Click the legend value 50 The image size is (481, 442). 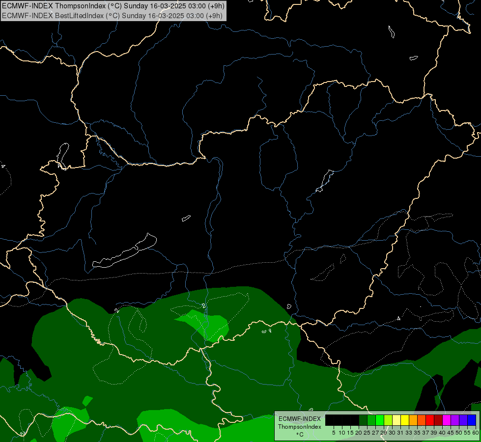coord(459,433)
